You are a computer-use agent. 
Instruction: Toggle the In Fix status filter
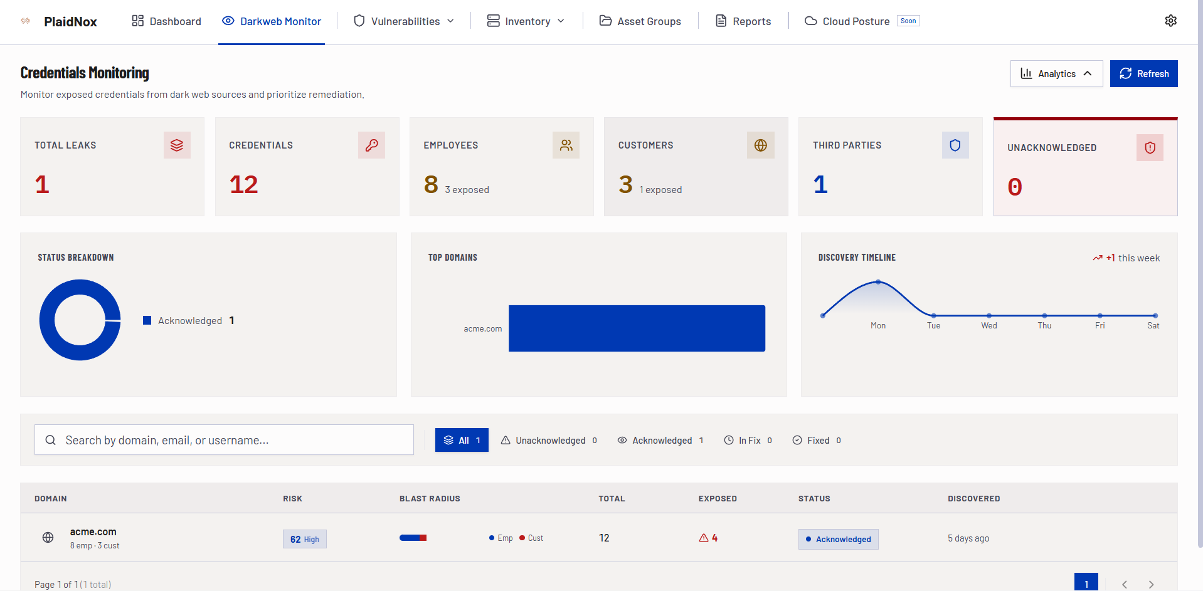pos(748,440)
